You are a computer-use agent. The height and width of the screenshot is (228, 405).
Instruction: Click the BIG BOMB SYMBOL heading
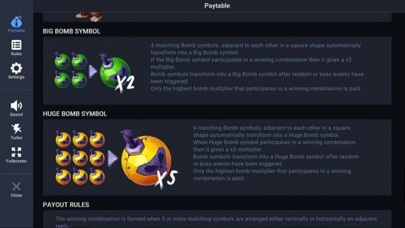tap(71, 31)
